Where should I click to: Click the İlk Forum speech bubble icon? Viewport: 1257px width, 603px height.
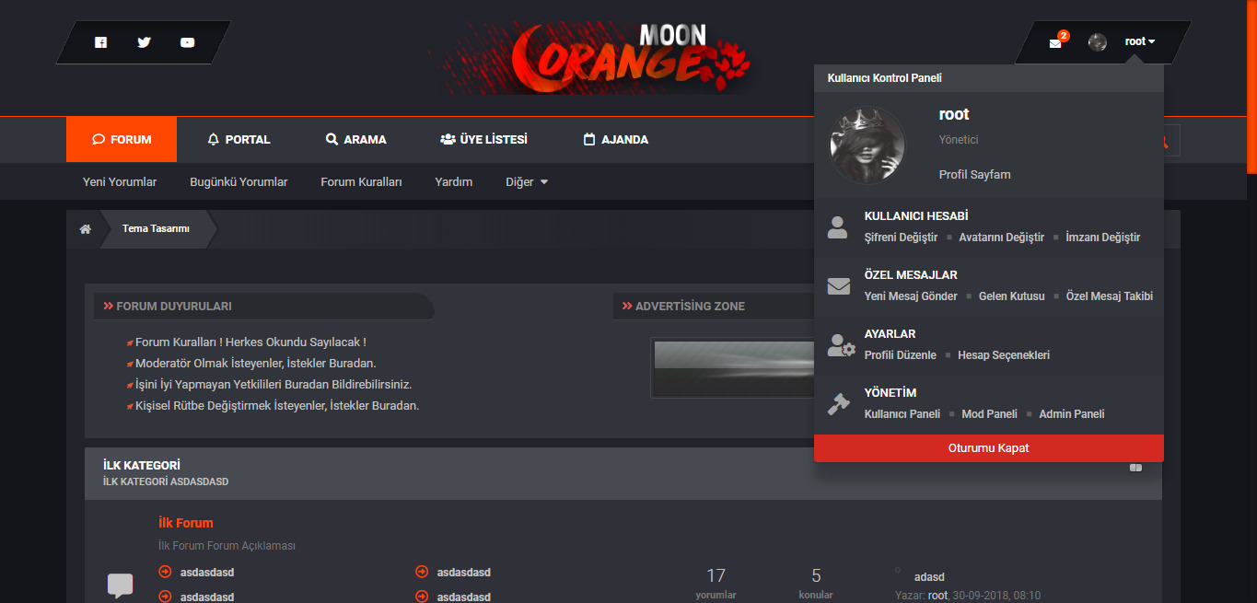121,585
